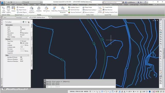Click Create Profile in Launch Pad
This screenshot has width=165, height=93.
tap(107, 7)
